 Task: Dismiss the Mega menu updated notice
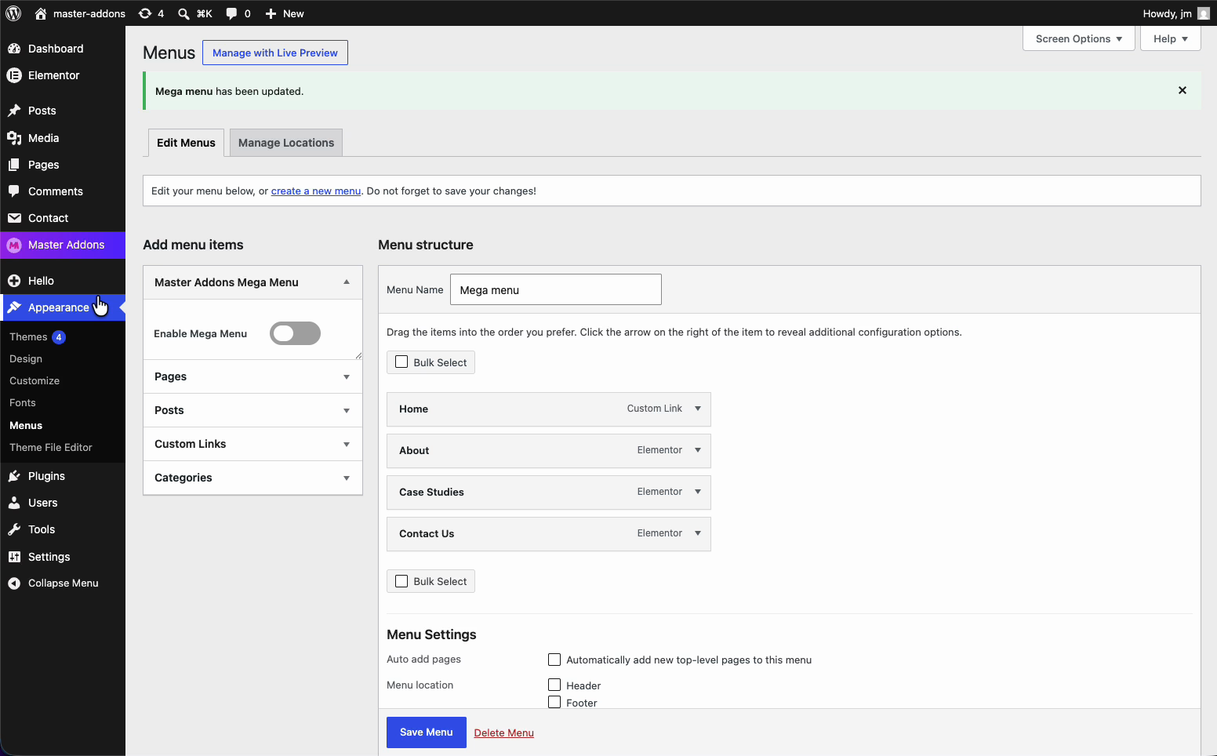pos(1182,90)
